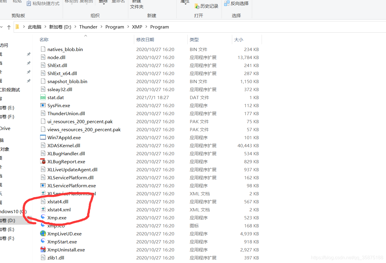Select the XLServicePlatform.dll file icon

(43, 178)
